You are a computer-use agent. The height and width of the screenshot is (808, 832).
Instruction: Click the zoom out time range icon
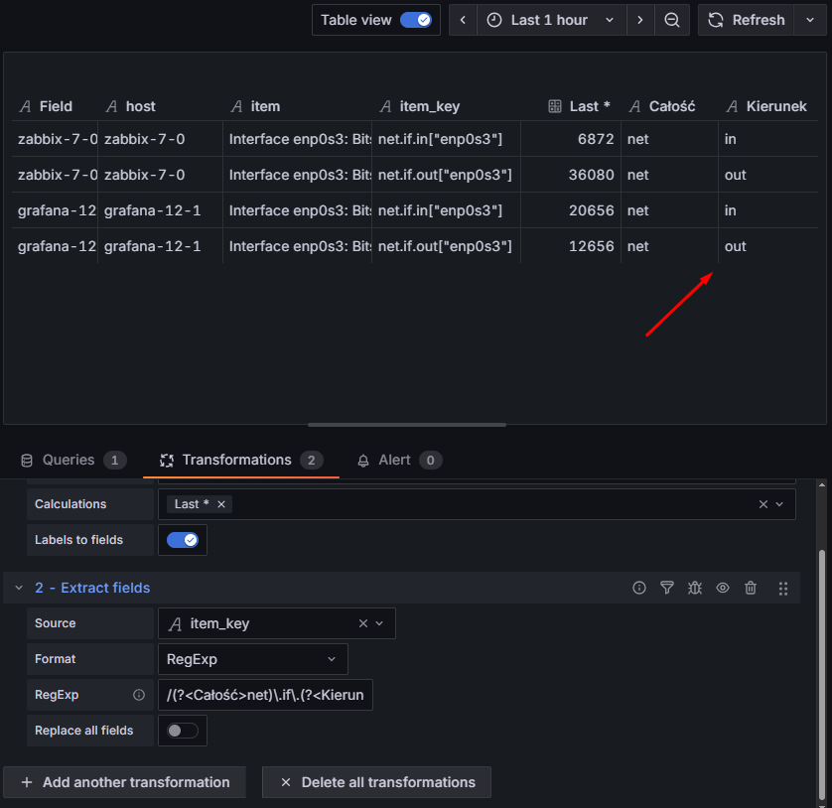point(672,20)
